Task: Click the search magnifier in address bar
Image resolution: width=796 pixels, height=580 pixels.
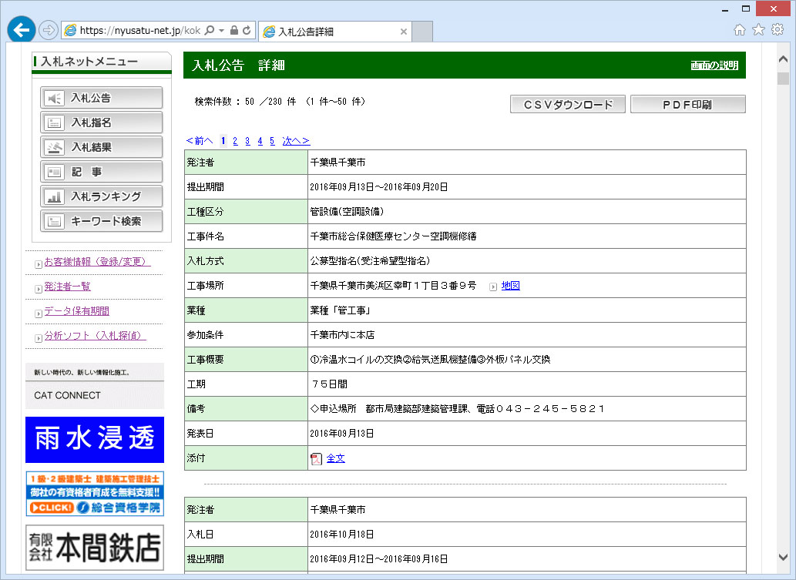Action: (x=210, y=31)
